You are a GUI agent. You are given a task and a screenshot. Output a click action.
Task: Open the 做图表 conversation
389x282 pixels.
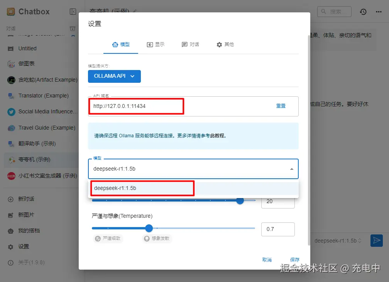[x=41, y=64]
